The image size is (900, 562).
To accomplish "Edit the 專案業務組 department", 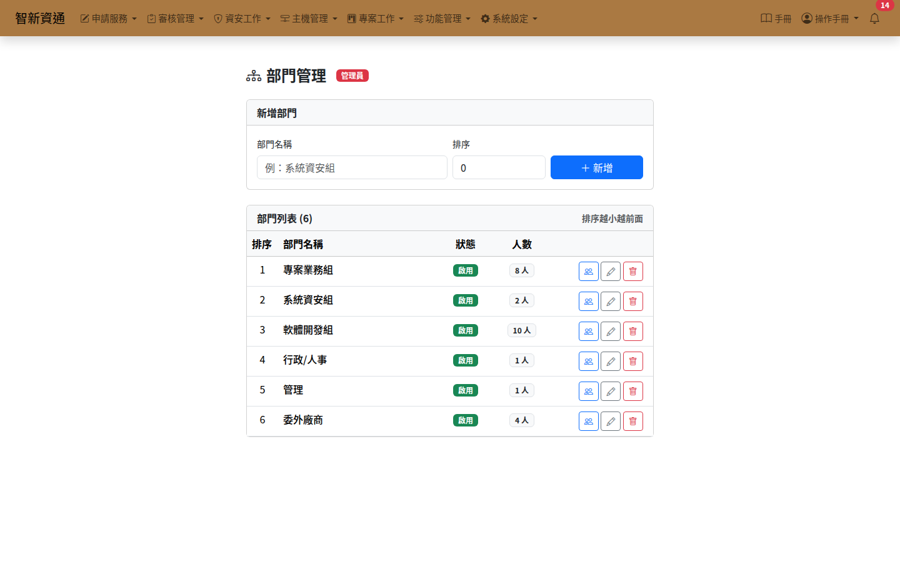I will point(611,272).
